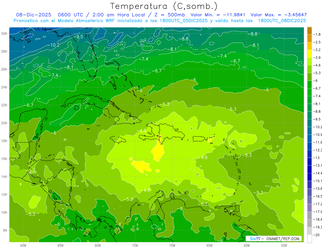Click the "28N" latitude axis label
322x249 pixels.
(x=5, y=51)
